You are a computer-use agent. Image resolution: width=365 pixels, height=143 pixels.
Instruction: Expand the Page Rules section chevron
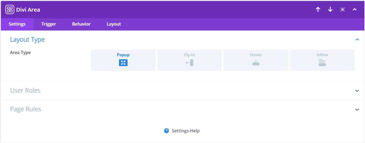pyautogui.click(x=357, y=109)
